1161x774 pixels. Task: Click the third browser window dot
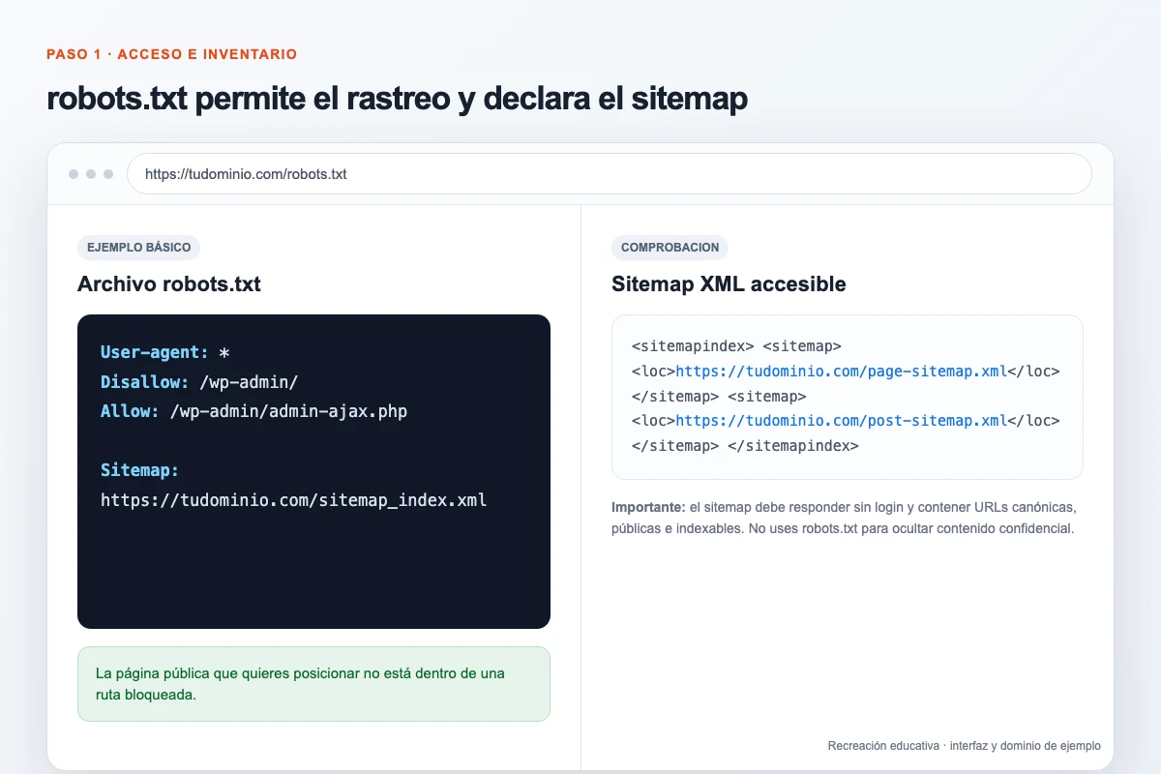coord(108,174)
